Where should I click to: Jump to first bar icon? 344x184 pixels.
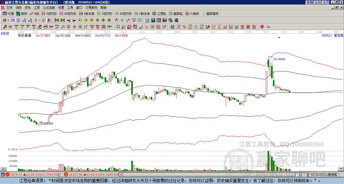(56, 20)
